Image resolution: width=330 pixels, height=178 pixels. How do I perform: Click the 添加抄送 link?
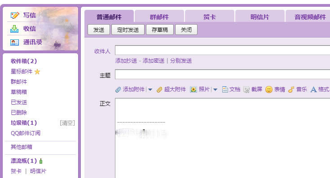point(126,61)
